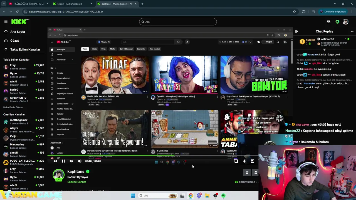Open Windows Start menu
356x200 pixels.
[x=133, y=196]
